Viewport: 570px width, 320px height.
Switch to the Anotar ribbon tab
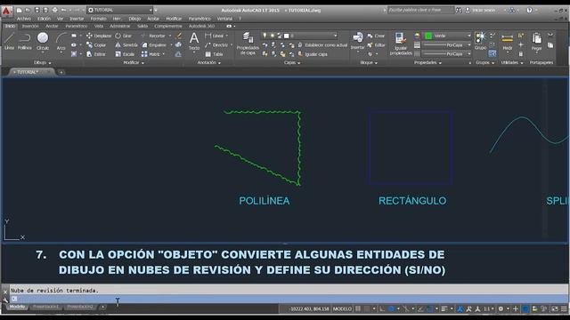tap(52, 26)
